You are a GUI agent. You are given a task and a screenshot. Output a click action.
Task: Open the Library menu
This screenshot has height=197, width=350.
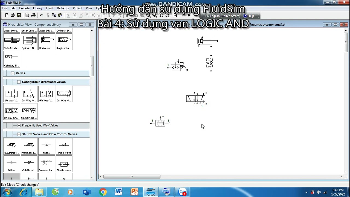coord(38,8)
